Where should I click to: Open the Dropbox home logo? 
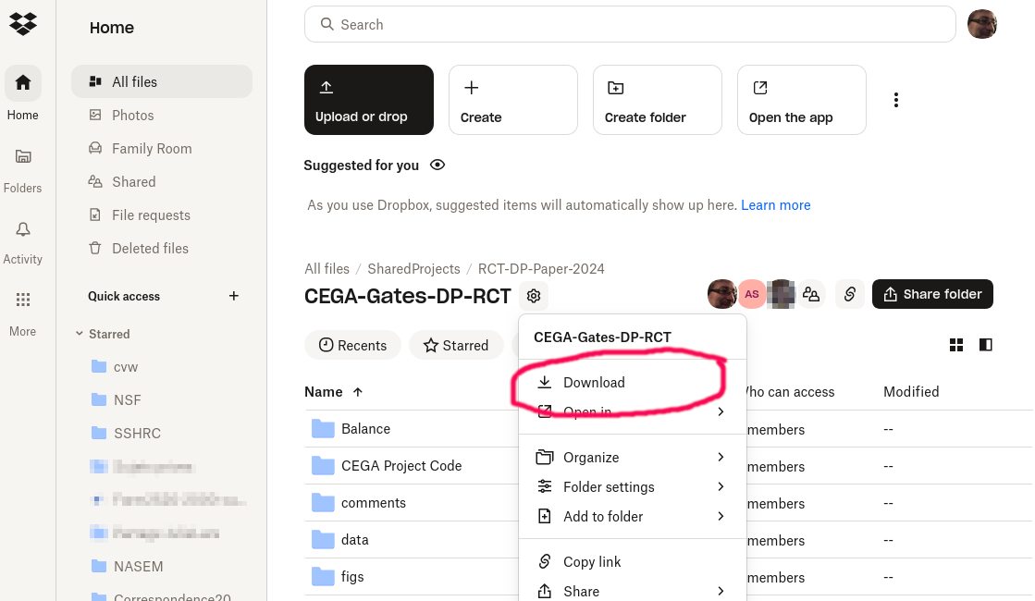pyautogui.click(x=23, y=23)
